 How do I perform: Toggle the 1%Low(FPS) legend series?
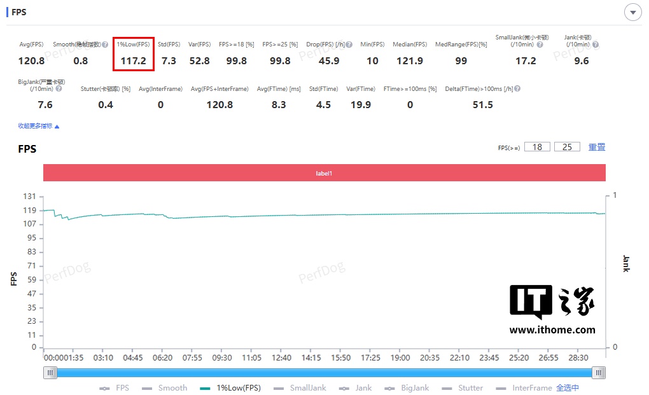230,388
